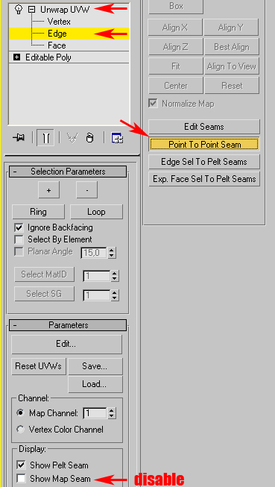The width and height of the screenshot is (275, 487).
Task: Click Make Unique icon
Action: point(72,137)
